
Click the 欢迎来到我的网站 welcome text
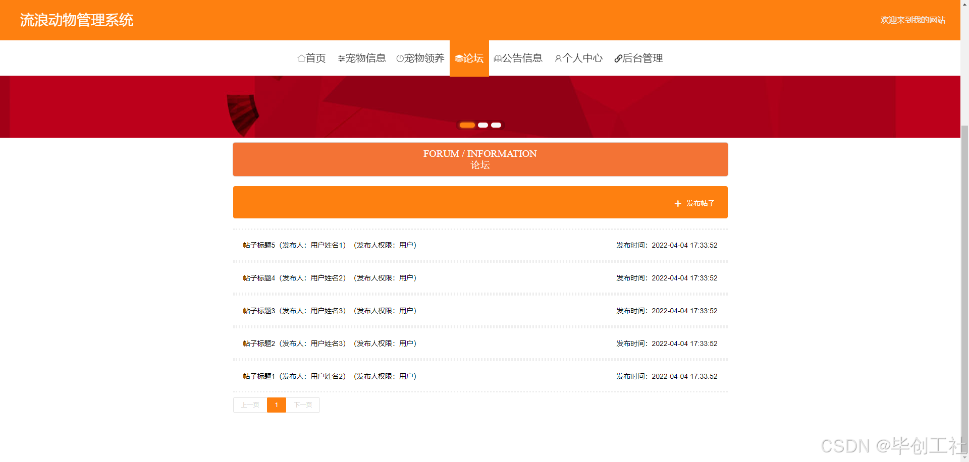[x=913, y=20]
